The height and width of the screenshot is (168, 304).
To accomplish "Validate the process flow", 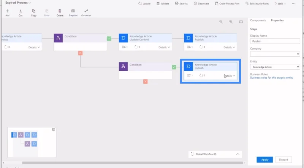I will click(163, 3).
